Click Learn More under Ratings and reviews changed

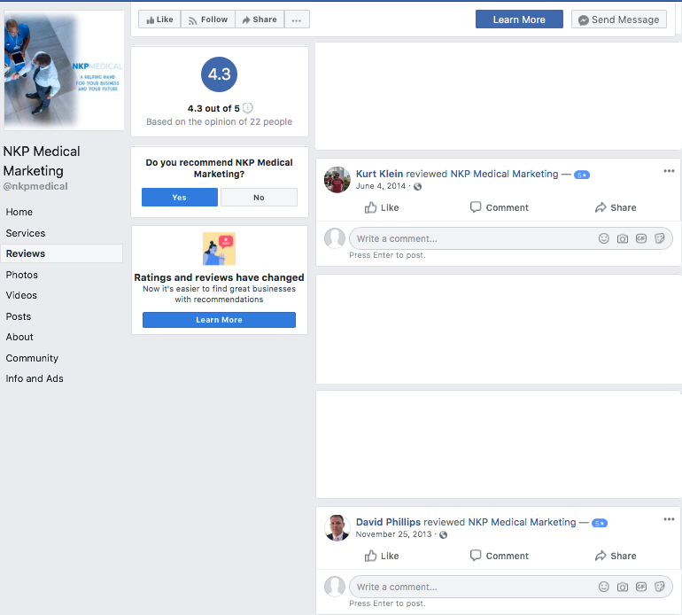click(219, 320)
